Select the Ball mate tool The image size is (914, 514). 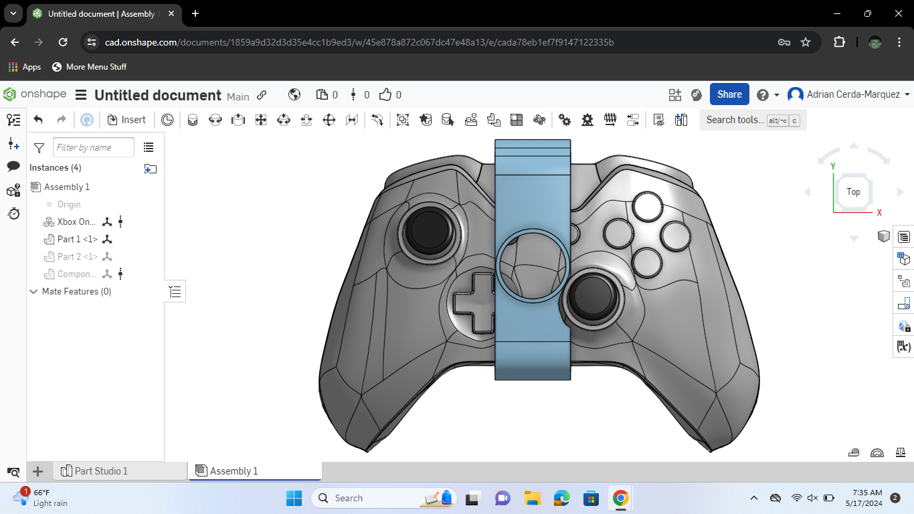[329, 120]
